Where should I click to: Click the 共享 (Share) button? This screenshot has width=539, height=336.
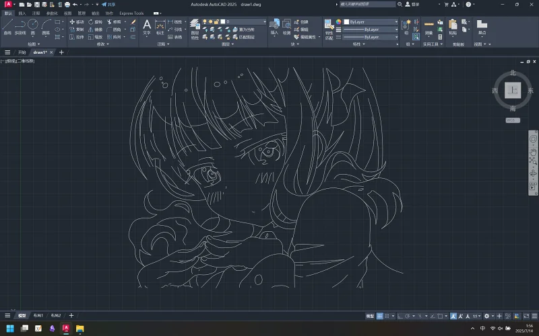(108, 5)
